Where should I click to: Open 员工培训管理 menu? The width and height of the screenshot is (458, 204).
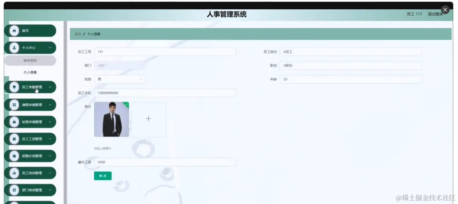point(30,173)
